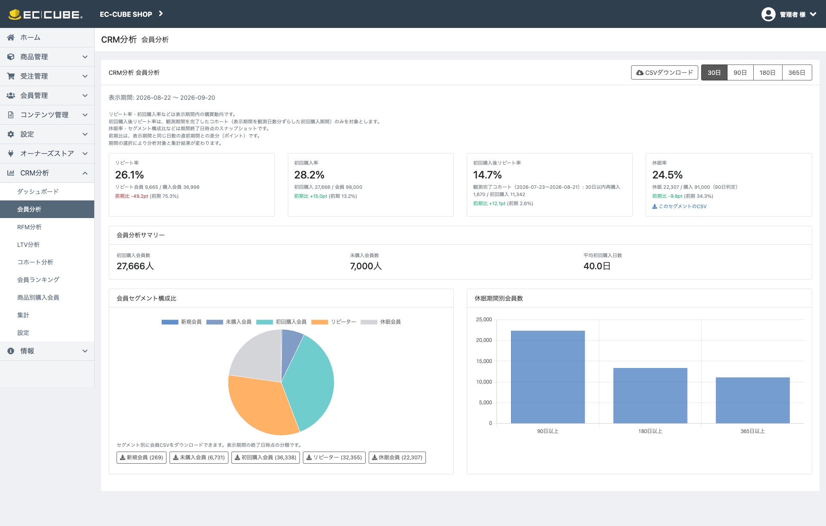Viewport: 826px width, 526px height.
Task: Click the settings gear icon in sidebar
Action: coord(11,134)
